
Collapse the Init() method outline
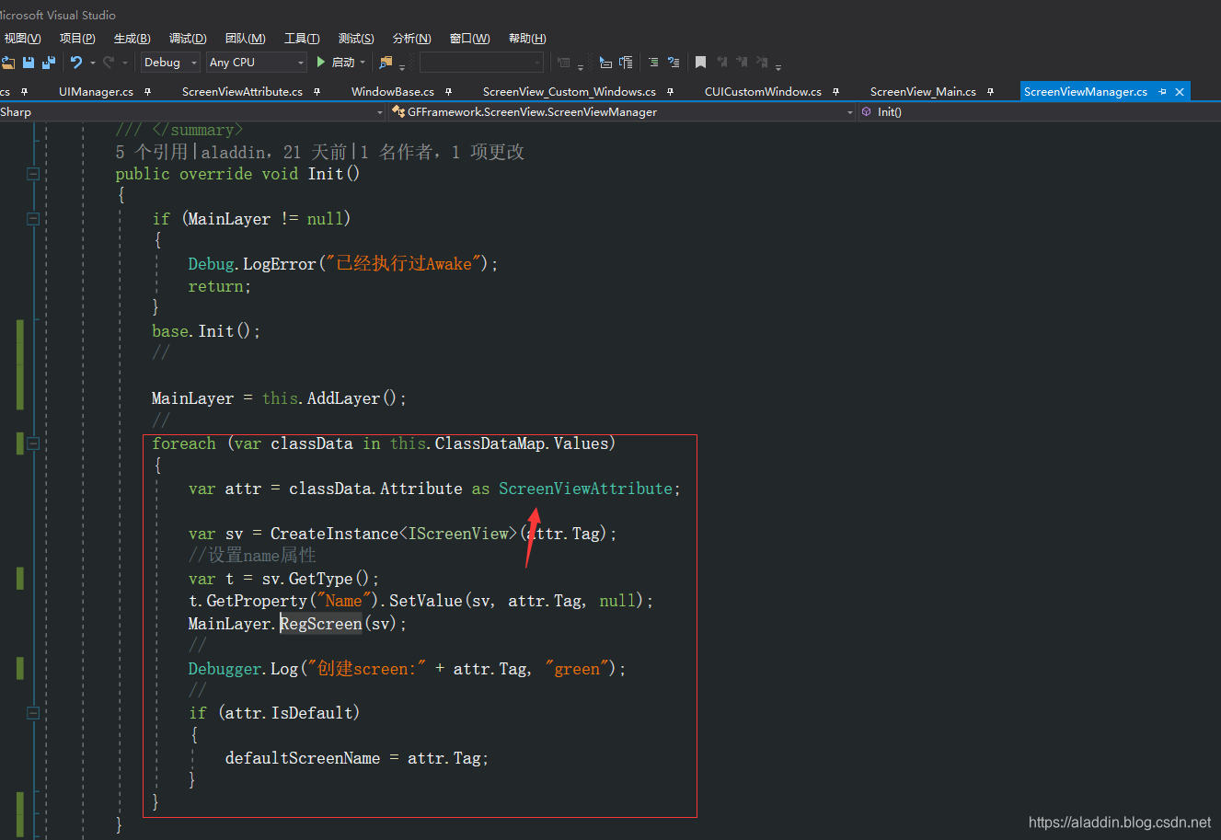tap(33, 174)
